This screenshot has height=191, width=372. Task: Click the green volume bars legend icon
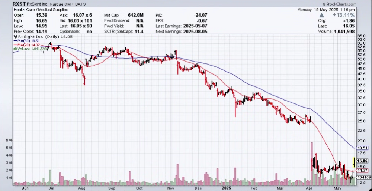(15, 49)
